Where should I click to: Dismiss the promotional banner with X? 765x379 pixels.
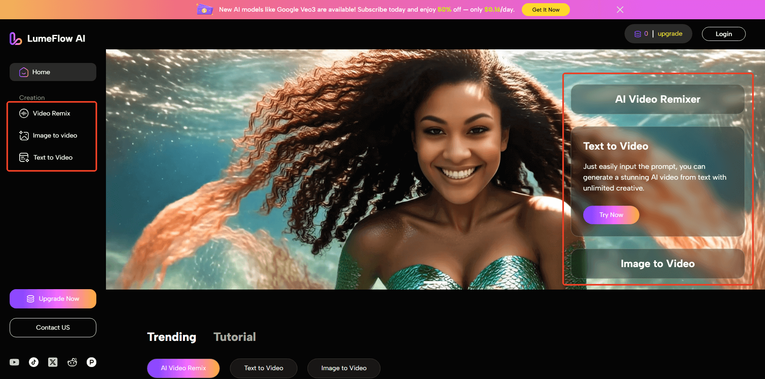click(620, 10)
